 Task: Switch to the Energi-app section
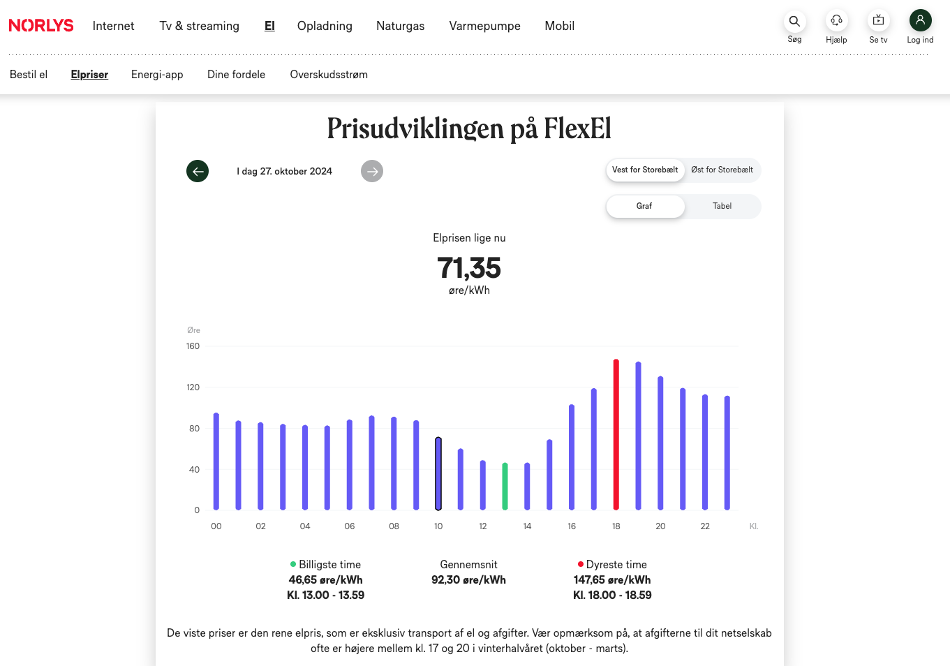(157, 75)
